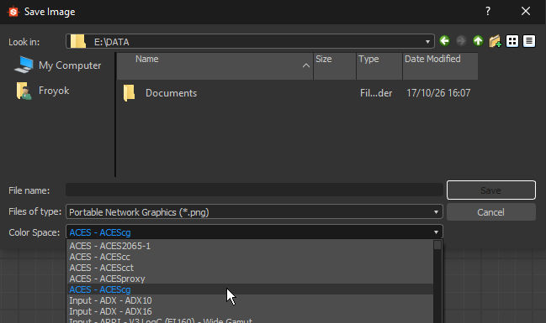Click the File name input field

tap(254, 190)
